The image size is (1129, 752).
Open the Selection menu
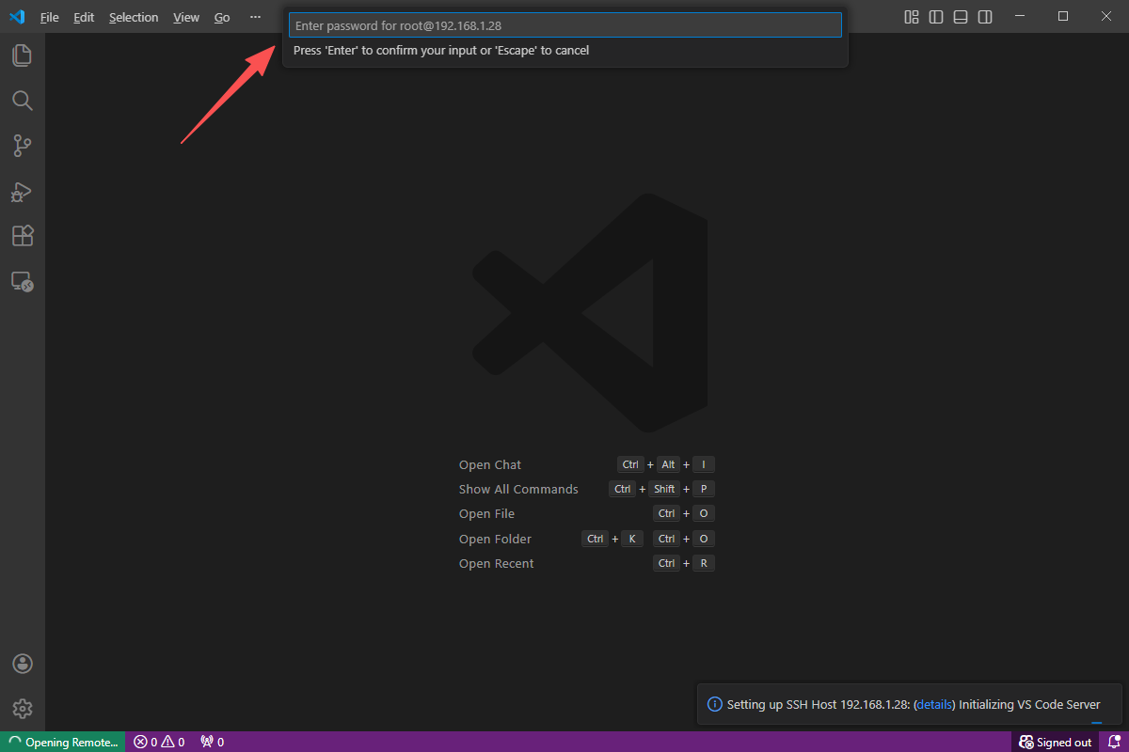134,17
